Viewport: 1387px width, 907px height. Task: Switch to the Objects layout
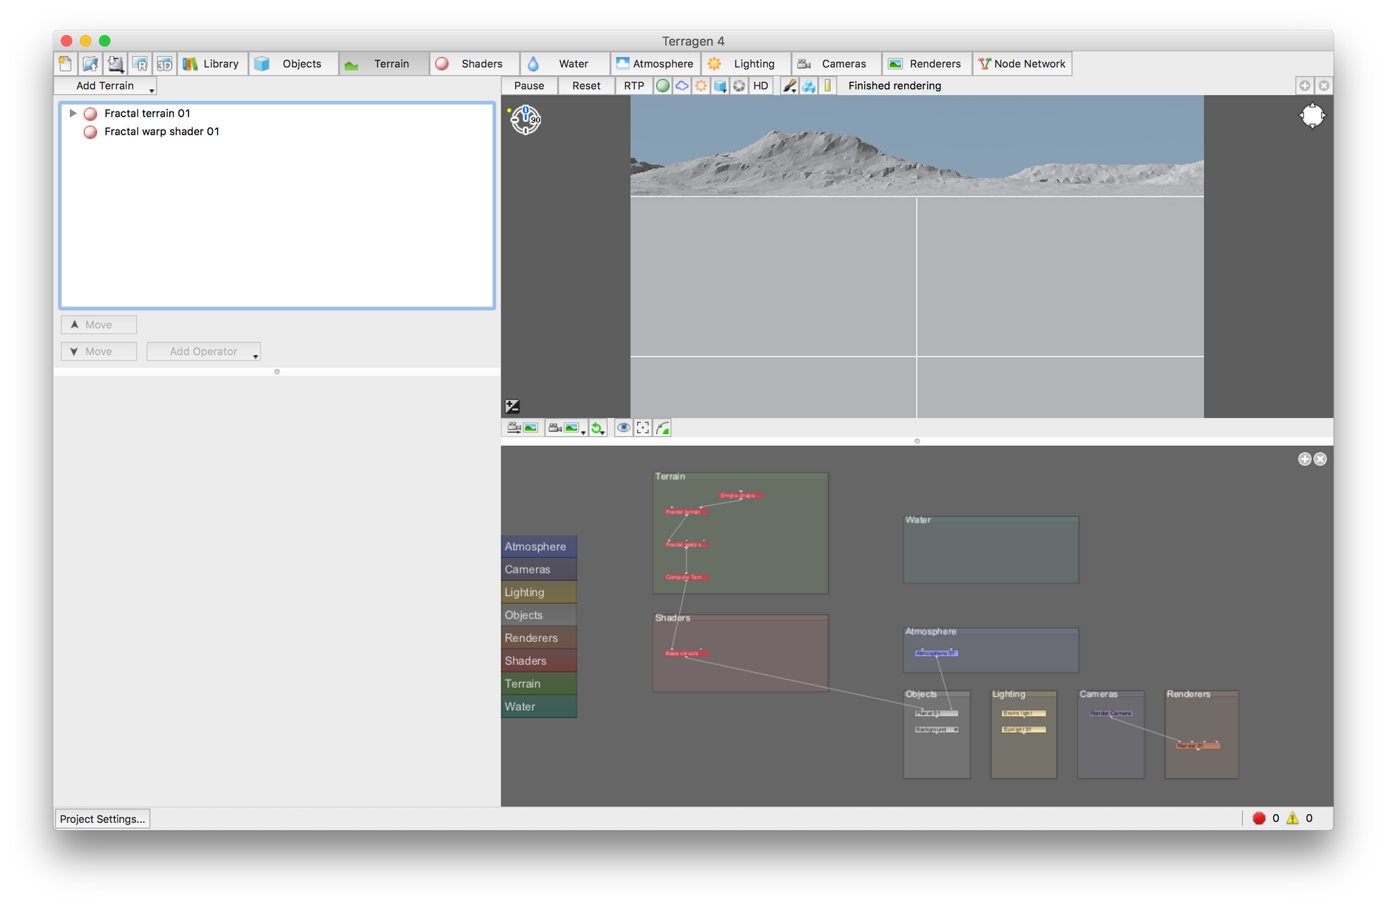[293, 64]
